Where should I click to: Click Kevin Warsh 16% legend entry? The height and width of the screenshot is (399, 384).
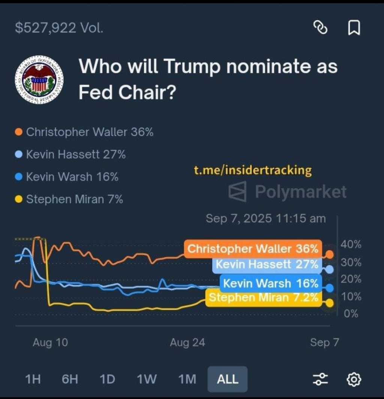pos(72,177)
